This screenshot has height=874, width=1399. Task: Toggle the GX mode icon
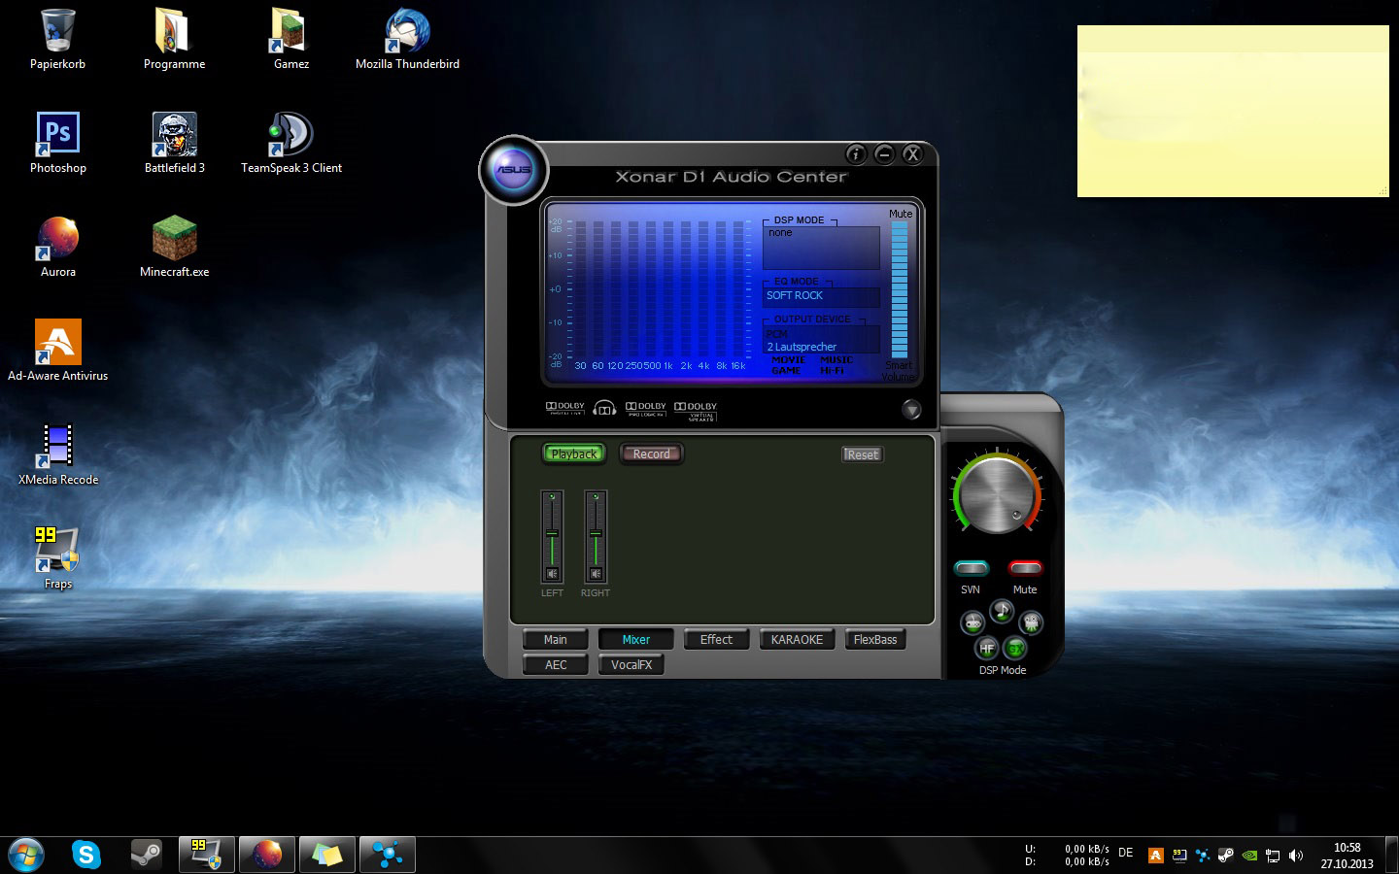pos(1015,648)
